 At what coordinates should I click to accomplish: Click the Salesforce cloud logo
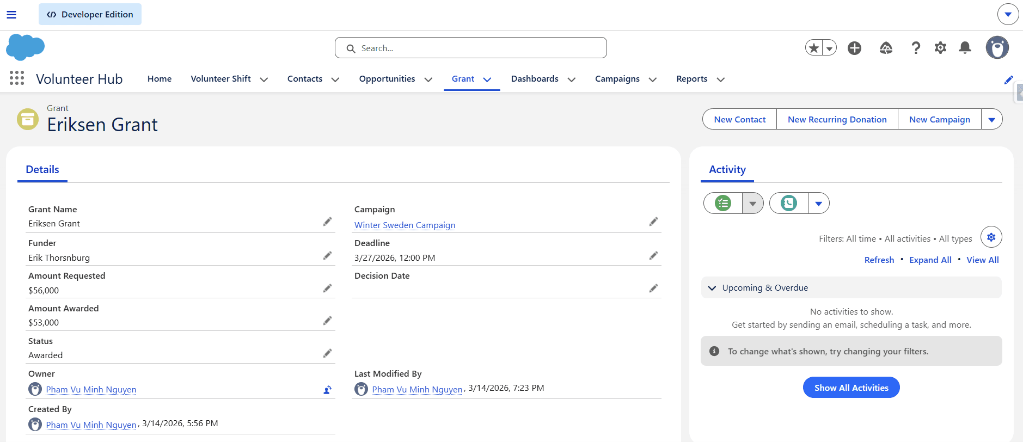(25, 47)
